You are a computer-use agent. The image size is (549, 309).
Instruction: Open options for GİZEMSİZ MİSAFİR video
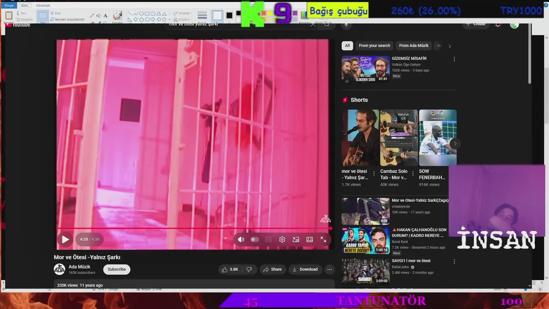(x=454, y=59)
